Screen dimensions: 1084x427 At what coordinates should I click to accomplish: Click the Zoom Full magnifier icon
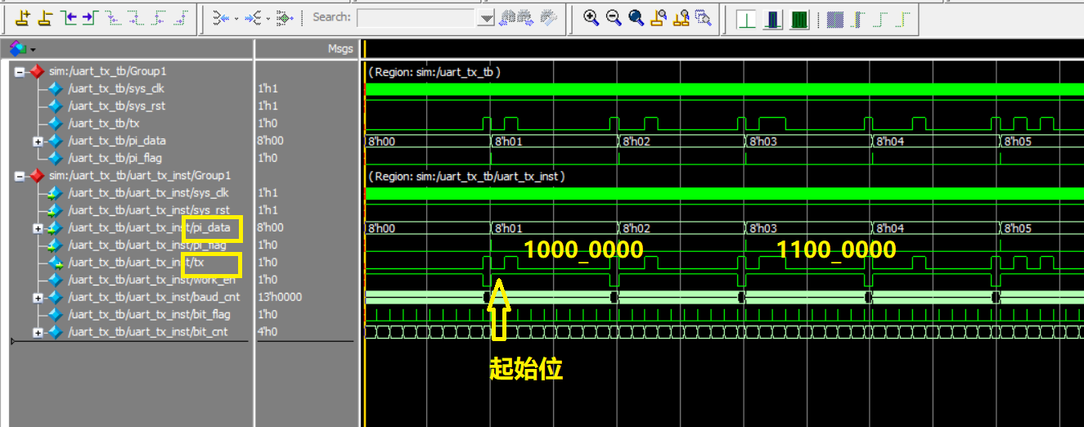[636, 18]
